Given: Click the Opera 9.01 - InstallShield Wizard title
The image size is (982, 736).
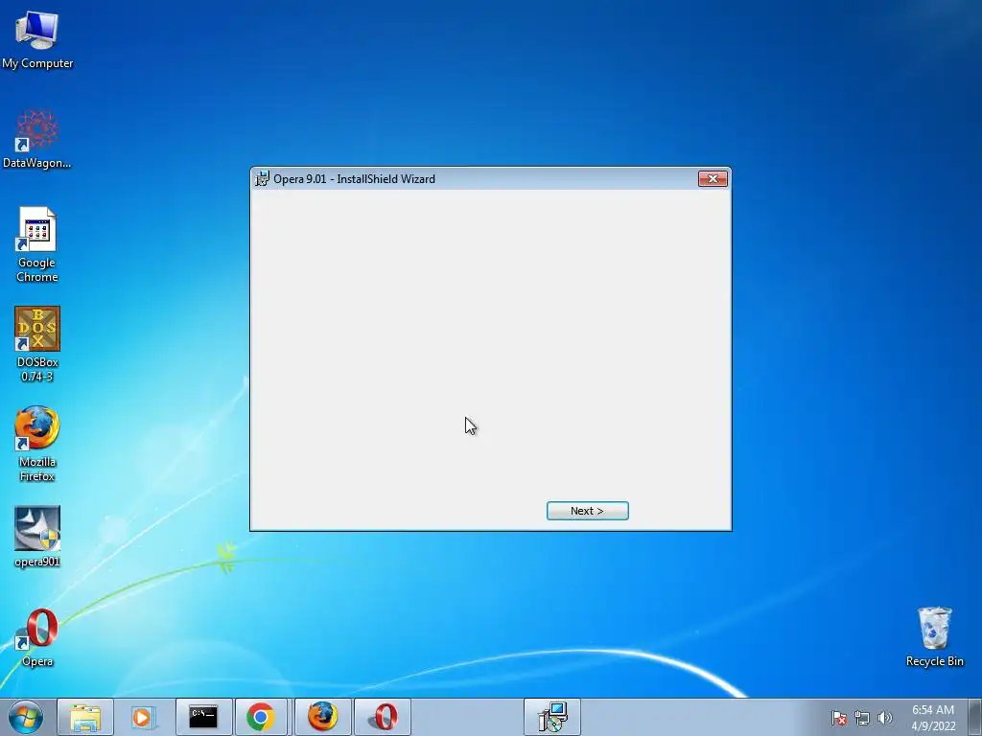Looking at the screenshot, I should click(x=355, y=179).
